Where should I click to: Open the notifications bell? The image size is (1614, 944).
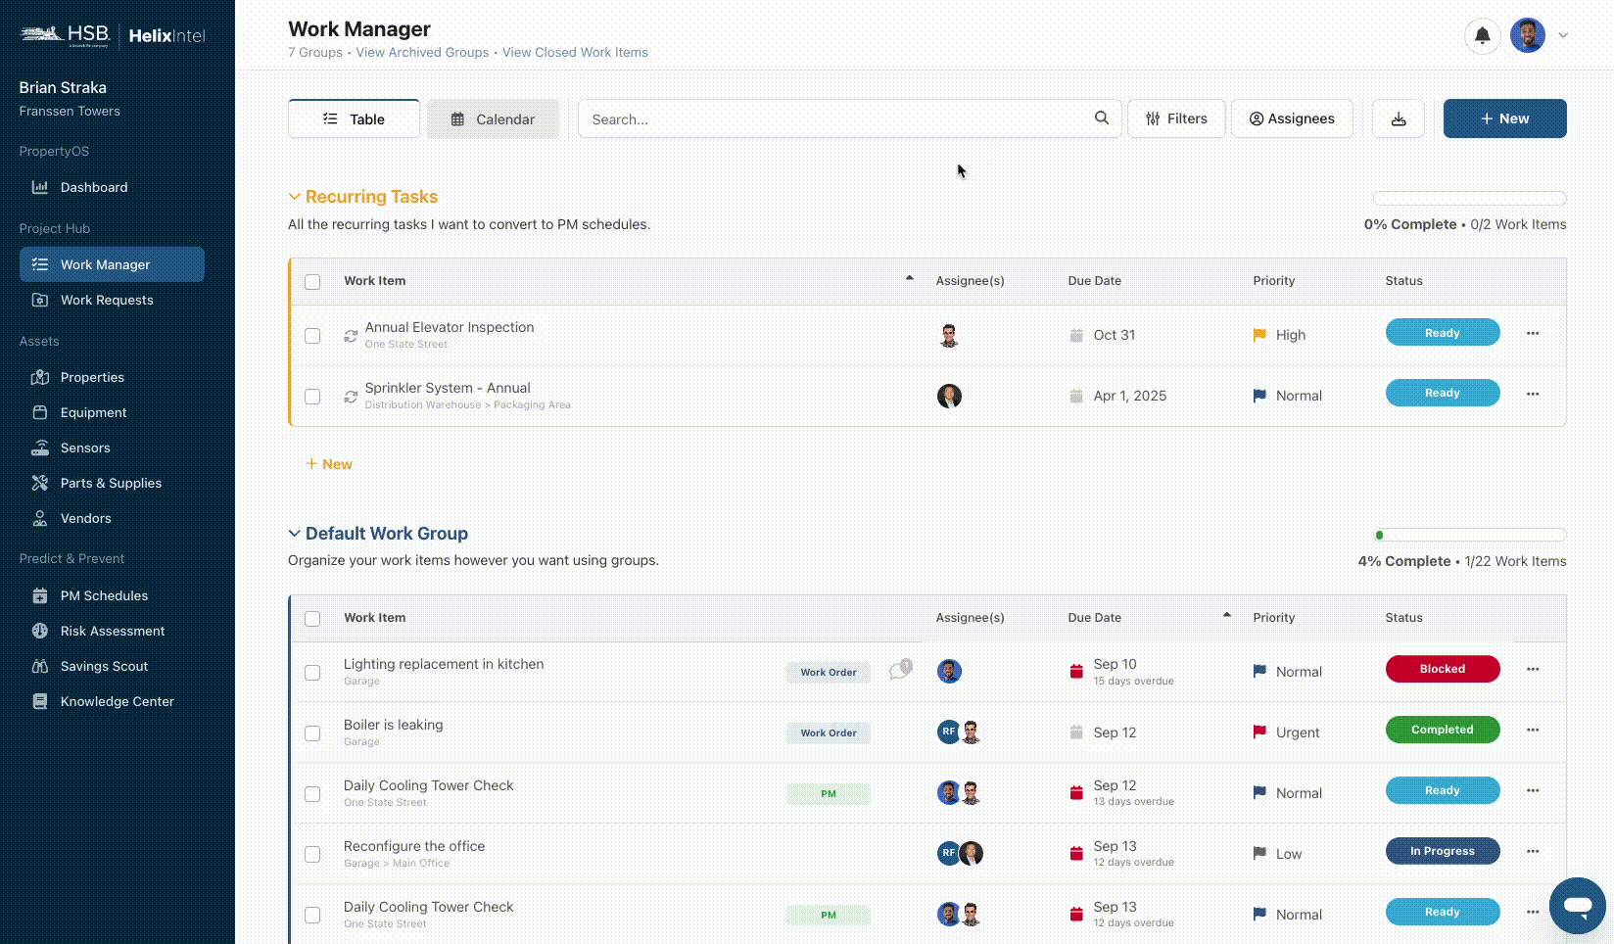1483,36
